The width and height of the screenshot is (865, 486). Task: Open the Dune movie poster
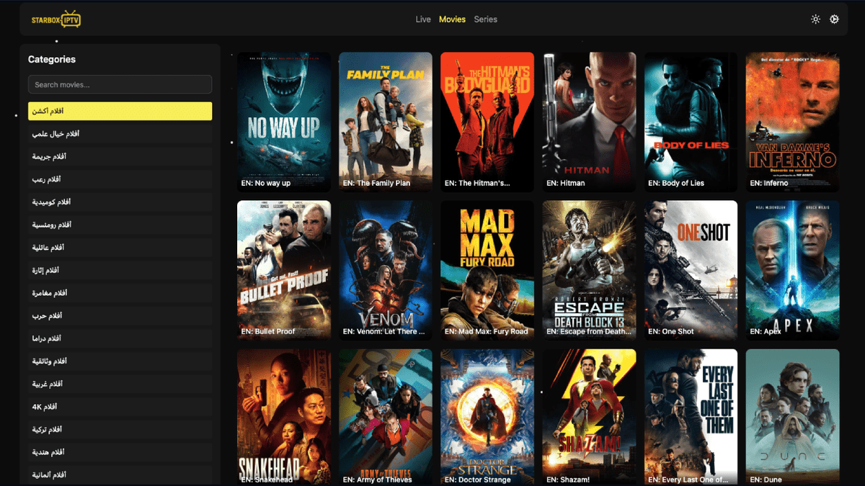792,417
